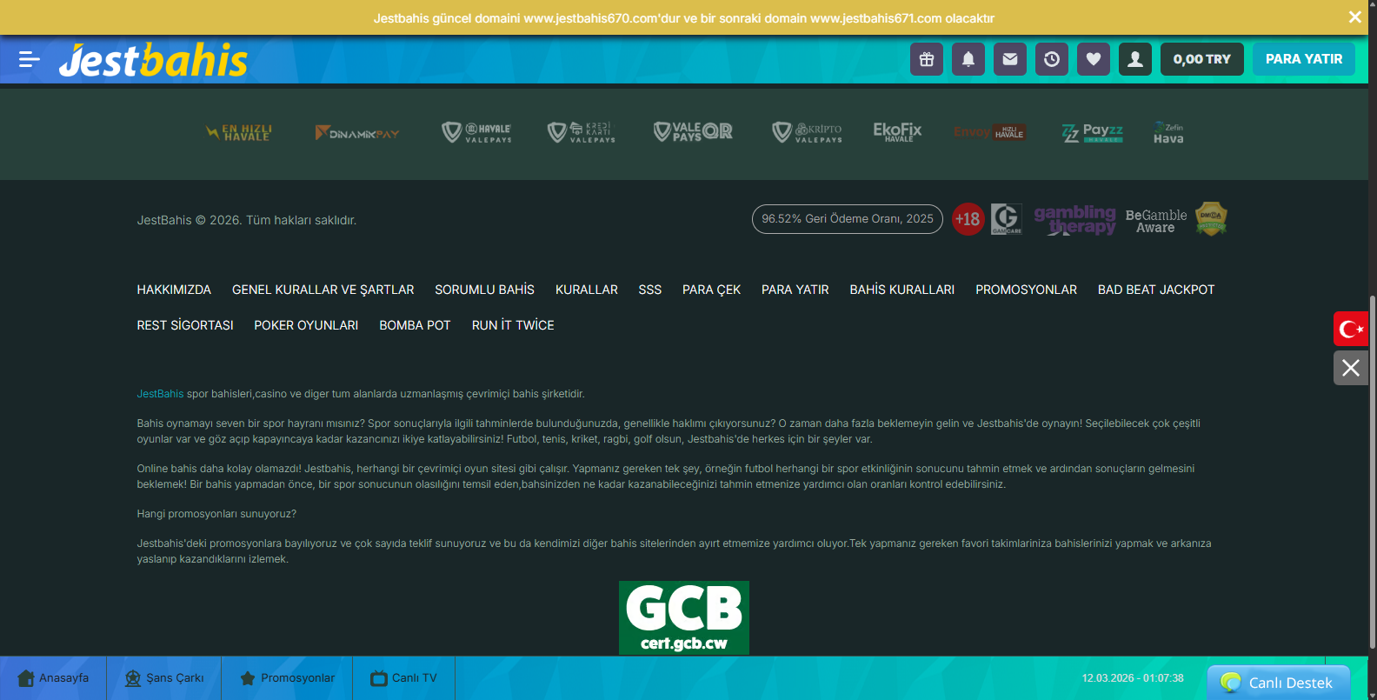Dismiss the yellow domain notice banner
Screen dimensions: 1377x700
pos(1354,17)
